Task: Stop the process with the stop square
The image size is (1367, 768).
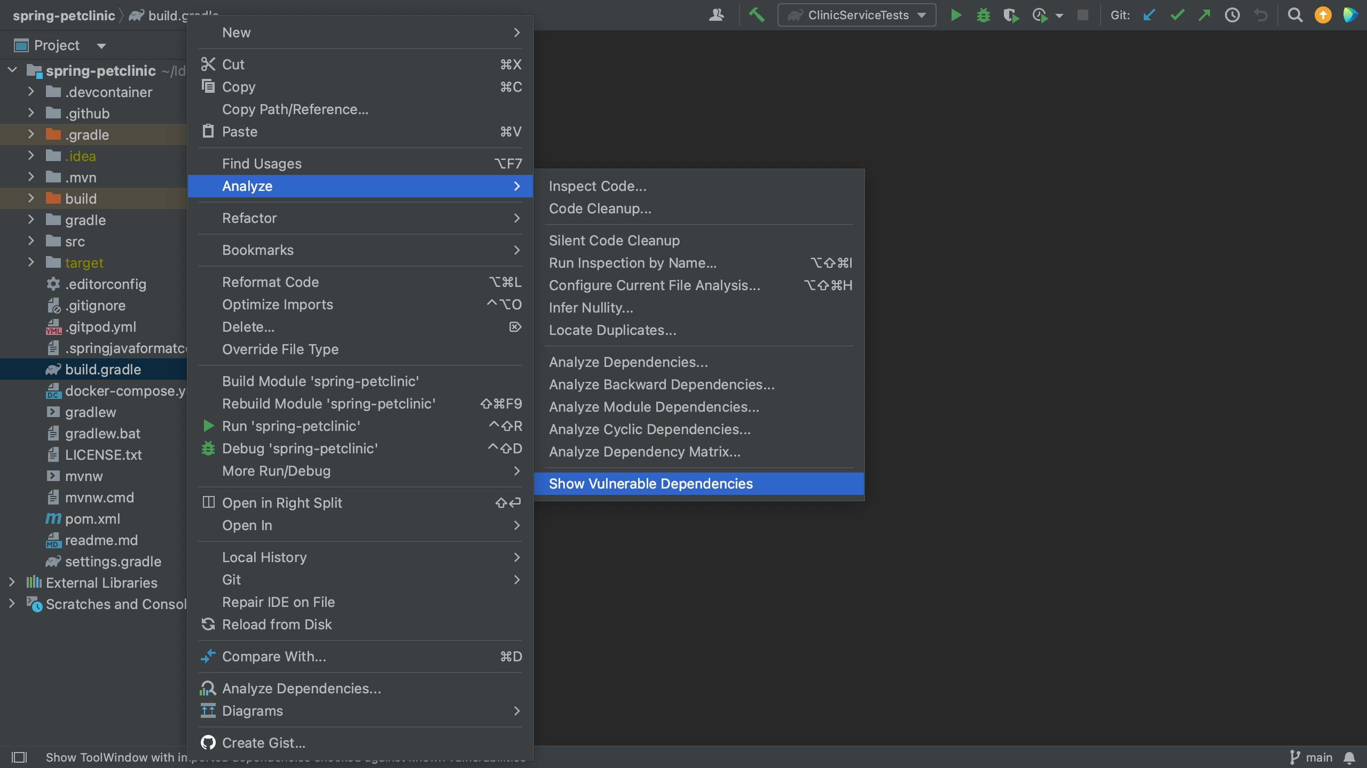Action: pos(1083,15)
